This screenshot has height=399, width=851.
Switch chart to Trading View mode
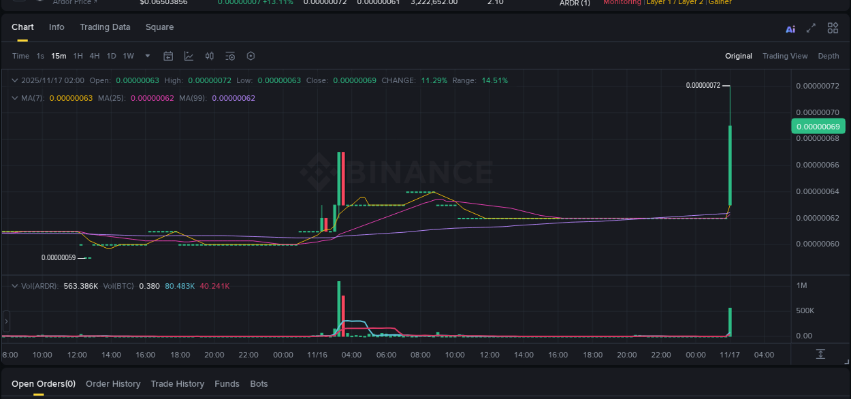click(x=785, y=56)
